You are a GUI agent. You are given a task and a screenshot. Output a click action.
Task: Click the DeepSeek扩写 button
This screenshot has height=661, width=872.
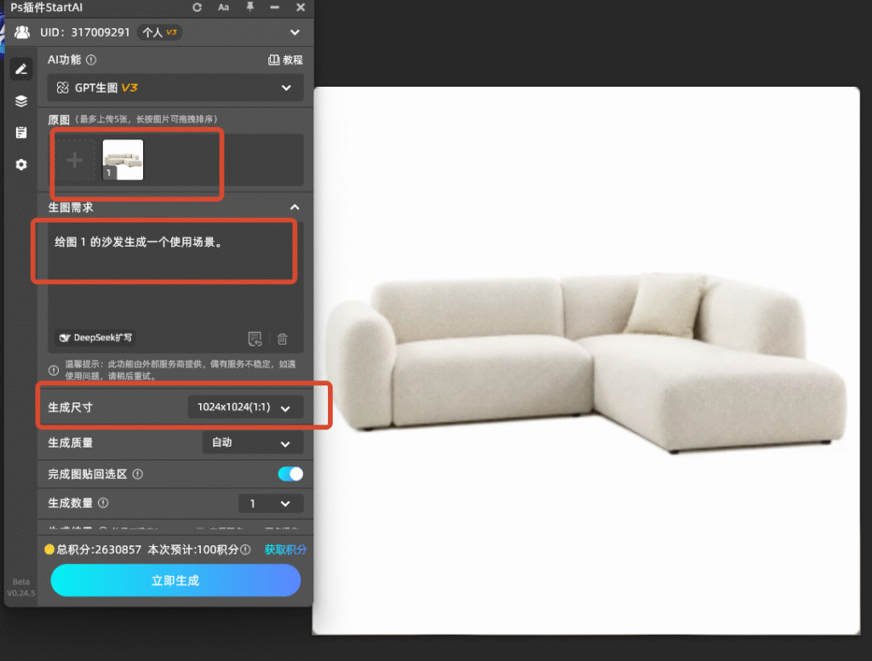pos(95,338)
